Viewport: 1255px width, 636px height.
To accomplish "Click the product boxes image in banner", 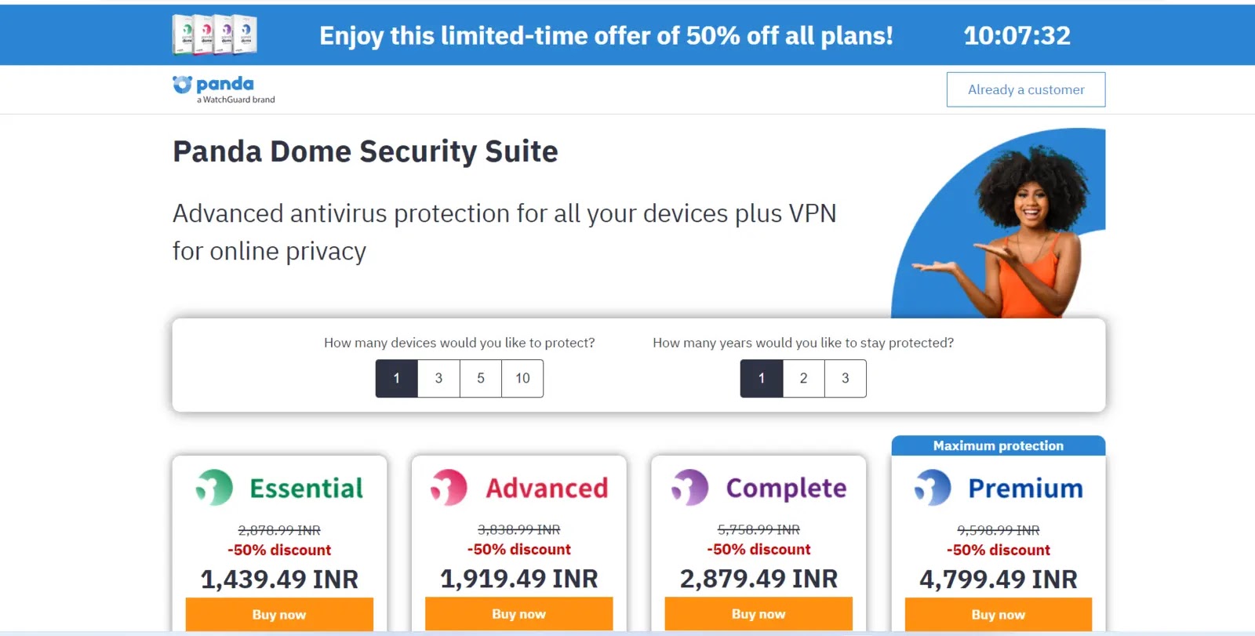I will [214, 35].
